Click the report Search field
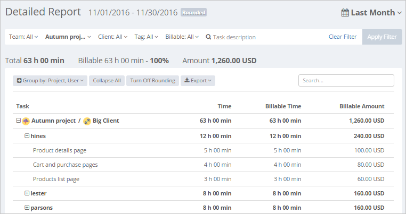Screen dimensions: 406x214 [346, 81]
